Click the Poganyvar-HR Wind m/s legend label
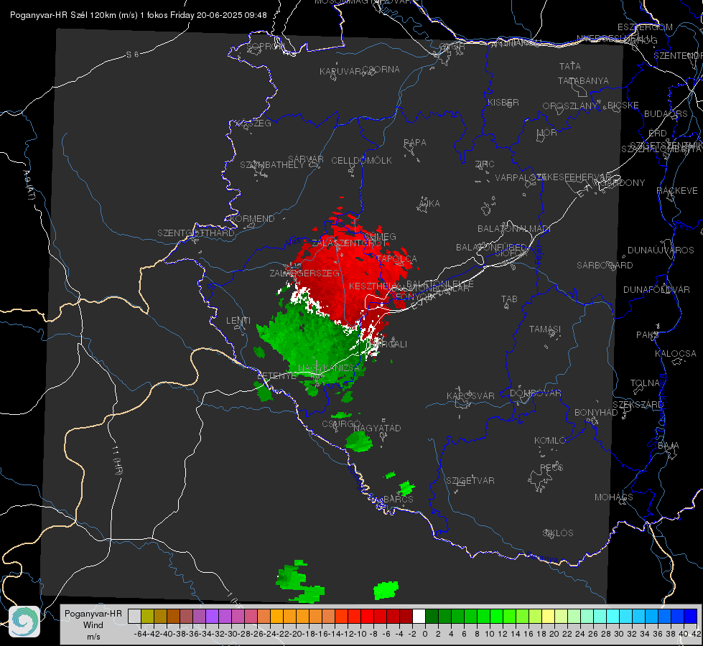Screen dimensions: 703x646 point(93,625)
